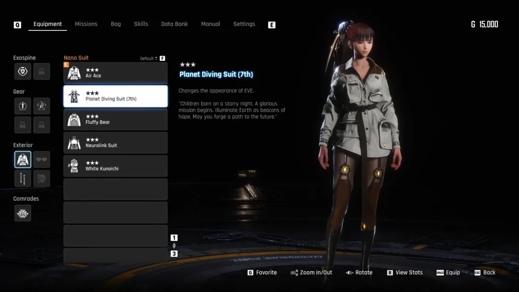This screenshot has height=292, width=519.
Task: Open View Stats
Action: (405, 272)
